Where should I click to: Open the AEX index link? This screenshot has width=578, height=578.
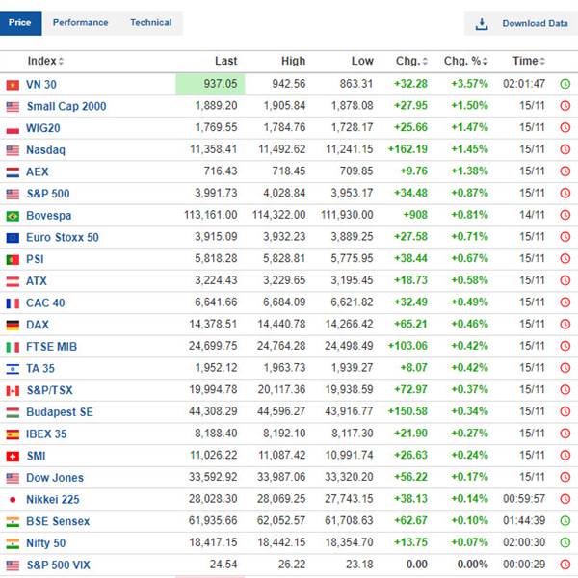(x=38, y=171)
